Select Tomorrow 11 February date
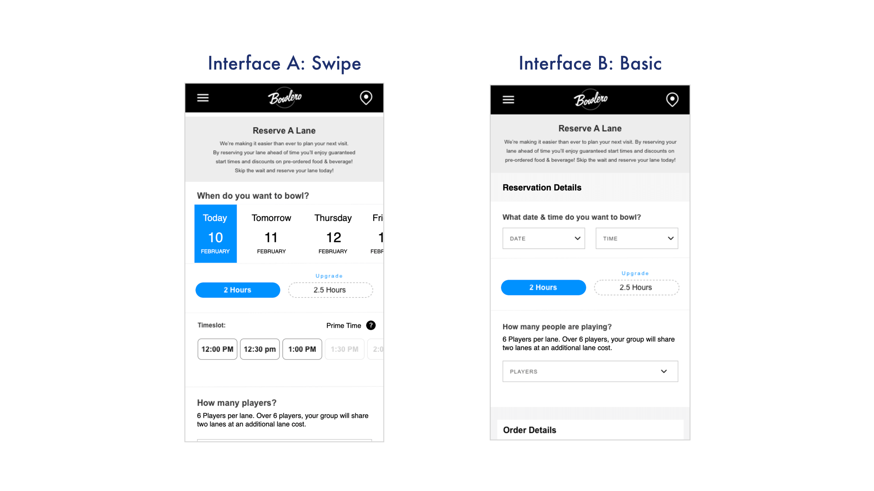This screenshot has height=491, width=874. coord(271,234)
